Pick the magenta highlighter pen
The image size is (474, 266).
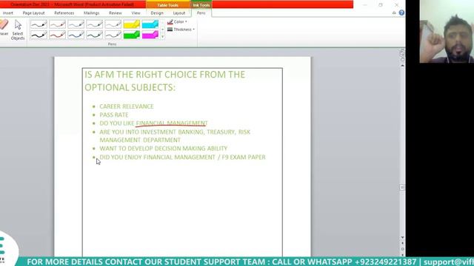pyautogui.click(x=150, y=35)
